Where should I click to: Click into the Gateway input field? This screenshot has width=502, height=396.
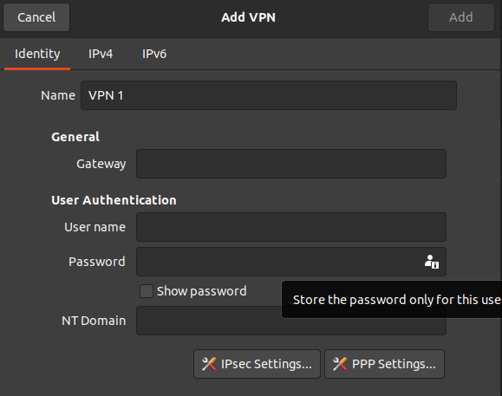point(291,164)
